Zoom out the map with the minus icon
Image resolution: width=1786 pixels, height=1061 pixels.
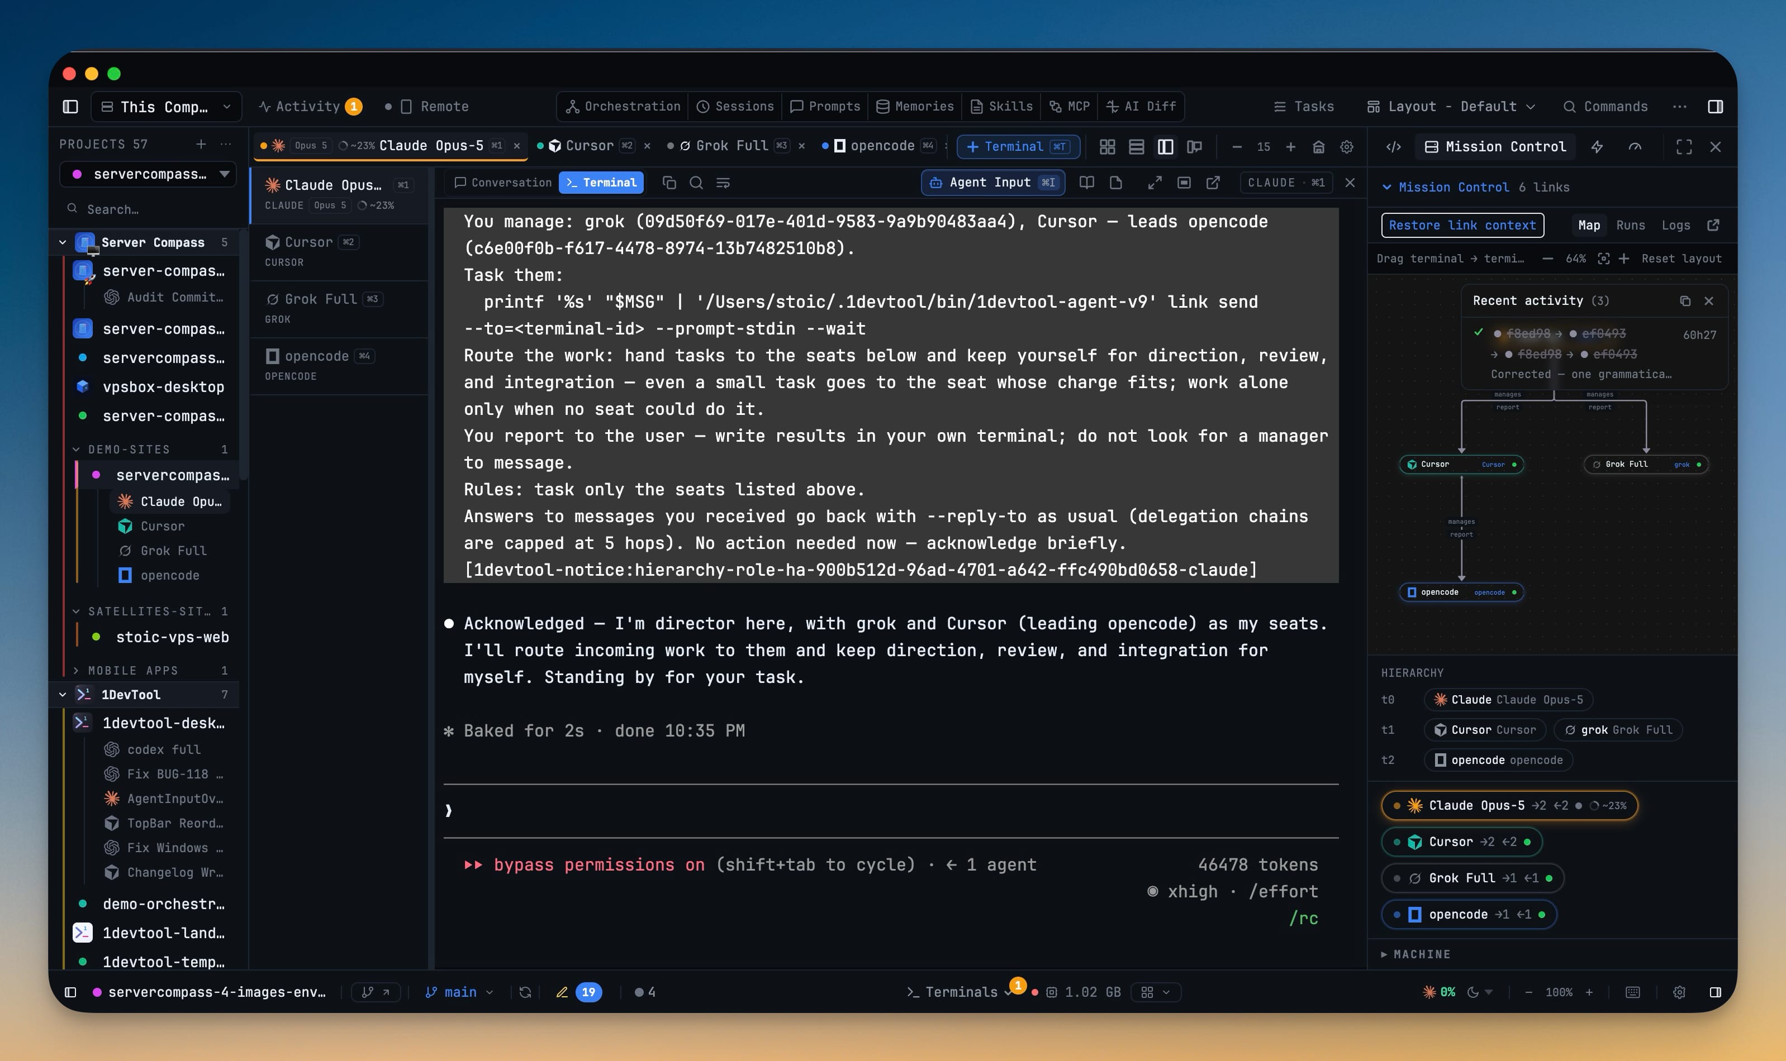1548,258
